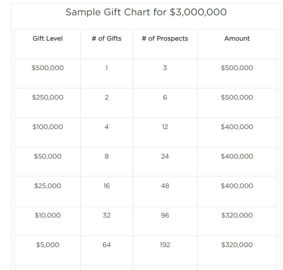
Task: Select the 48 prospects cell
Action: [165, 186]
